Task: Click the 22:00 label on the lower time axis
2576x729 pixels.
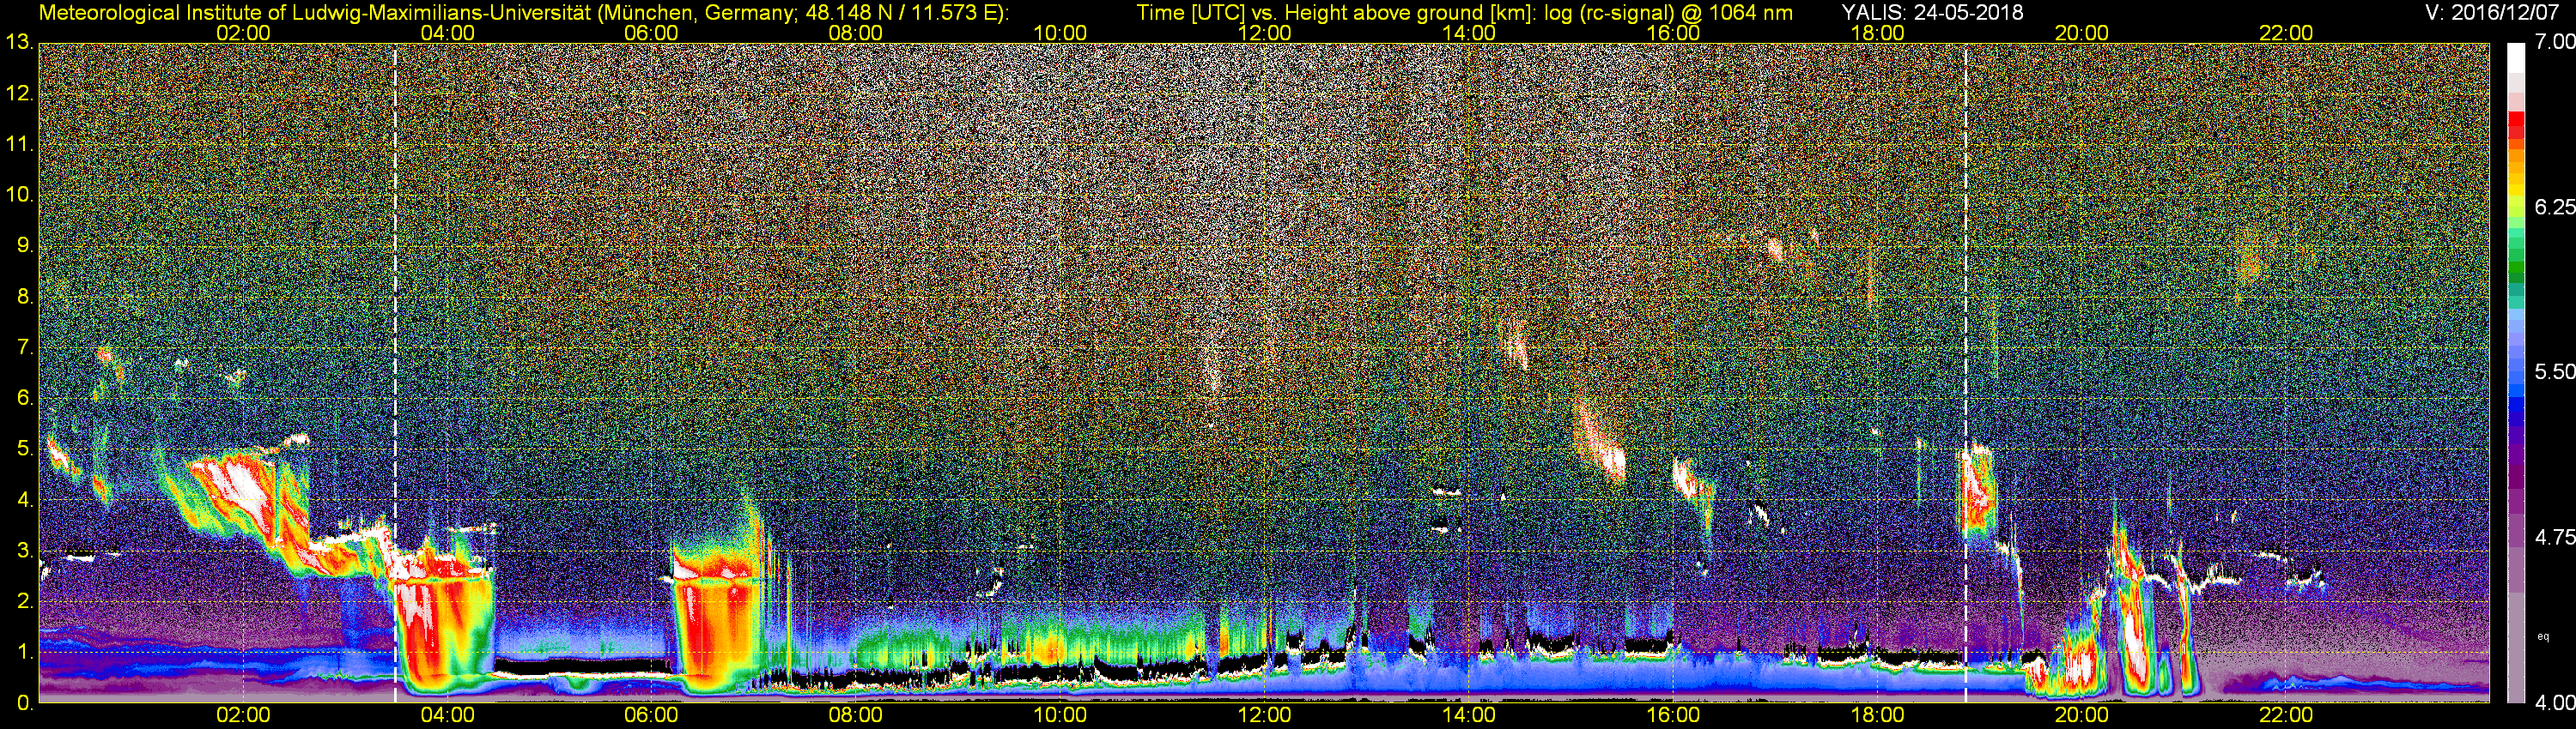Action: (x=2286, y=715)
